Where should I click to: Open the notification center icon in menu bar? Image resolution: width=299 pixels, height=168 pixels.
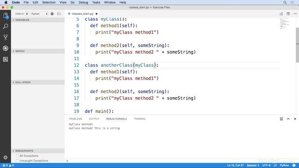tap(292, 2)
